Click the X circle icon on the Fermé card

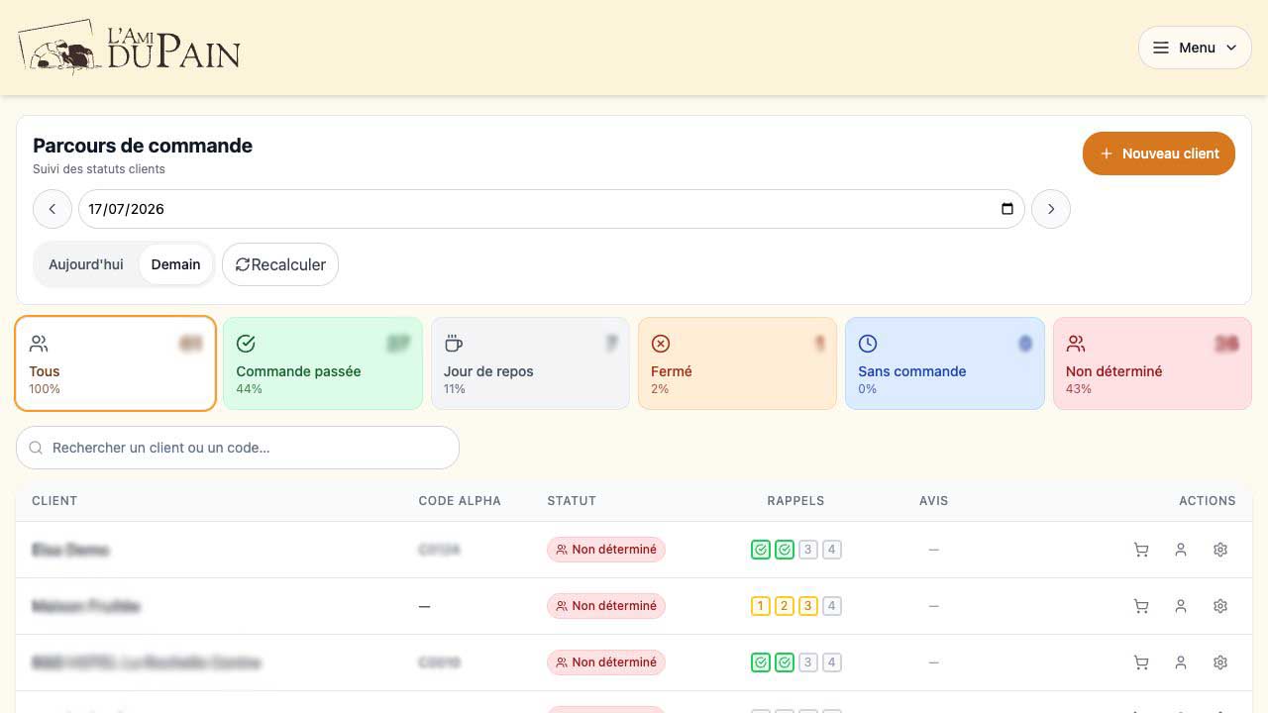[661, 344]
